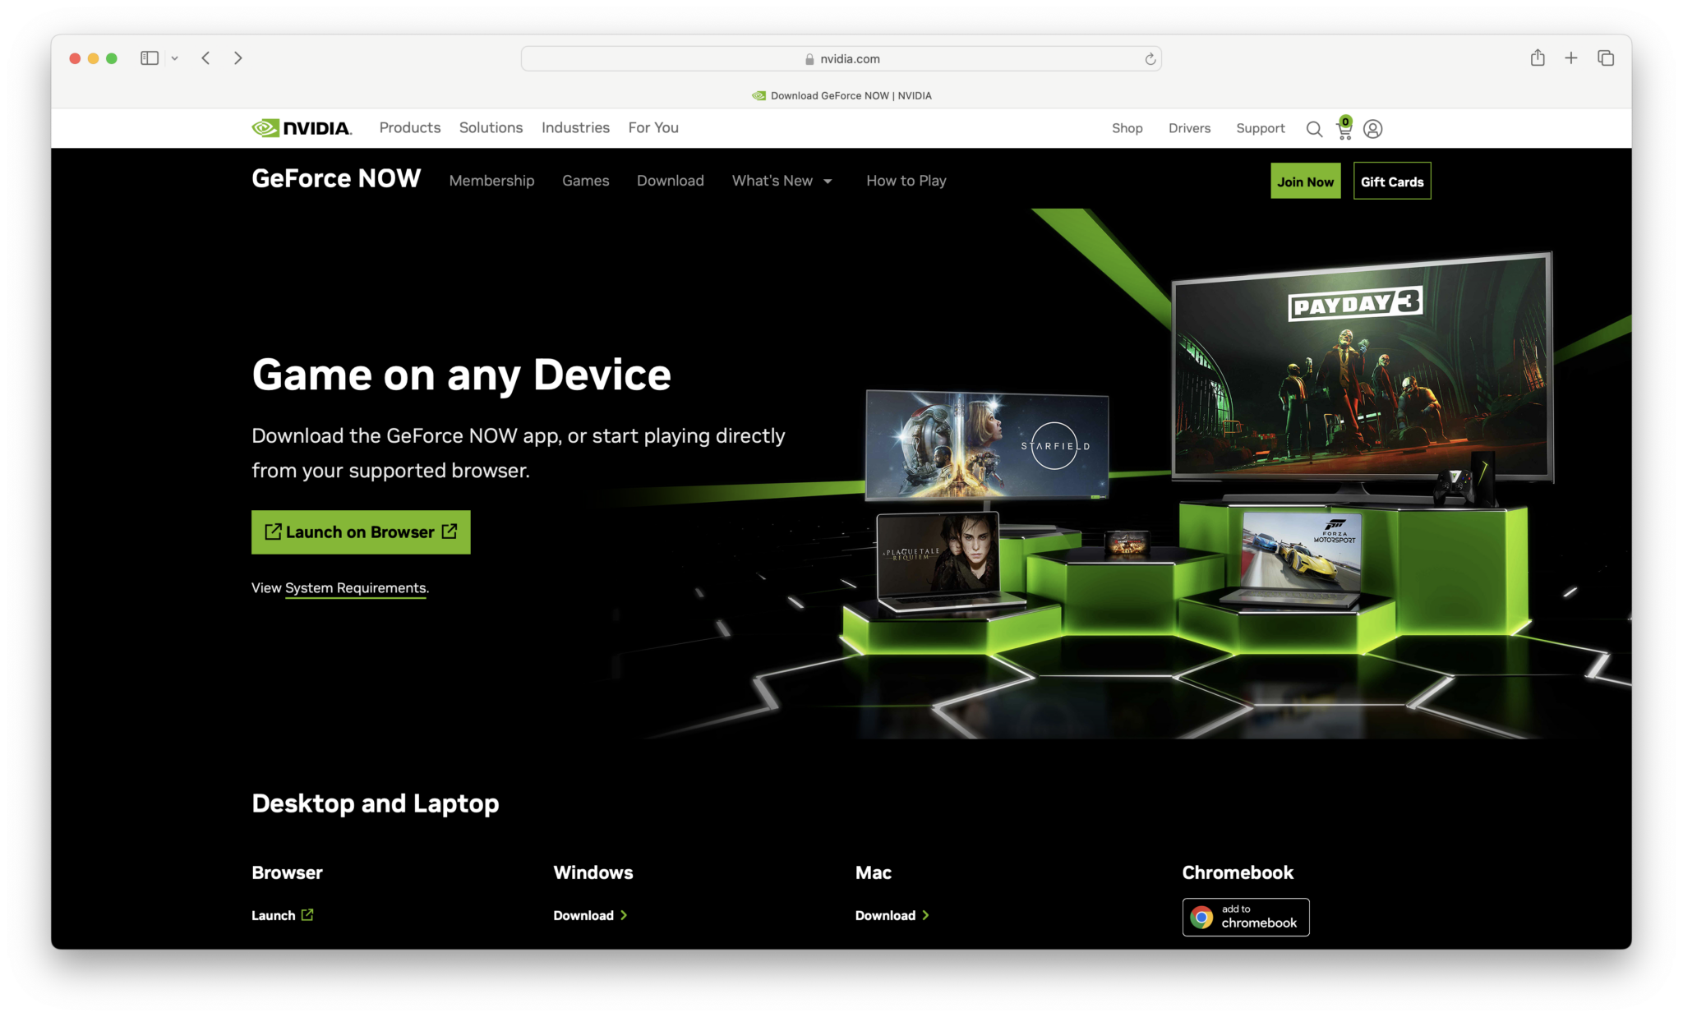Click the Game on any Device headline
This screenshot has height=1017, width=1683.
[461, 375]
